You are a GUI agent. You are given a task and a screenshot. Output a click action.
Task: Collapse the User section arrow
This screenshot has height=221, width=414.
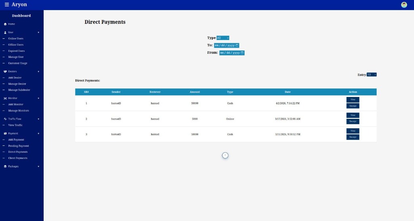tap(38, 32)
